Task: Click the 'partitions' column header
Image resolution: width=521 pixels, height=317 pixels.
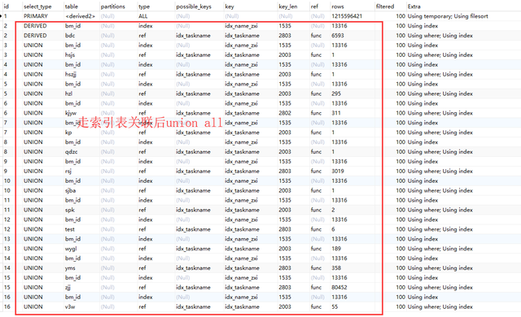Action: coord(113,7)
